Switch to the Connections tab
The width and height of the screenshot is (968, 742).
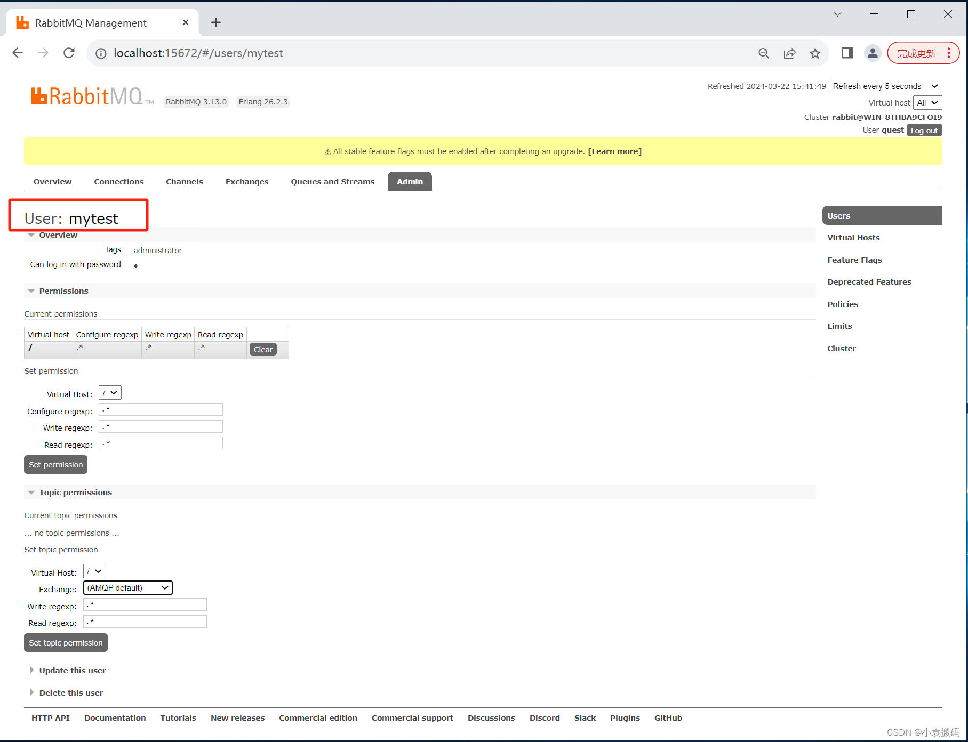tap(119, 182)
